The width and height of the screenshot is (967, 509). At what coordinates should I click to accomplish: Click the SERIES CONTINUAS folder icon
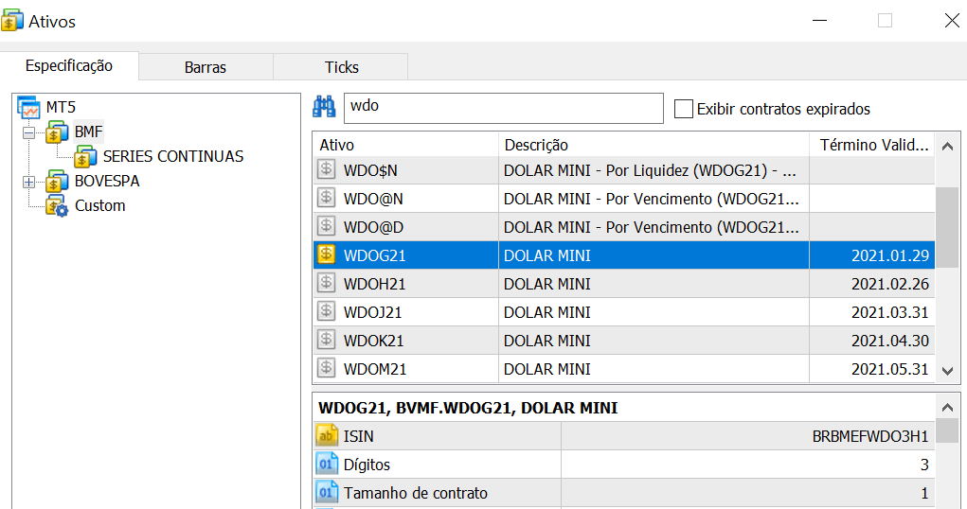(x=86, y=156)
